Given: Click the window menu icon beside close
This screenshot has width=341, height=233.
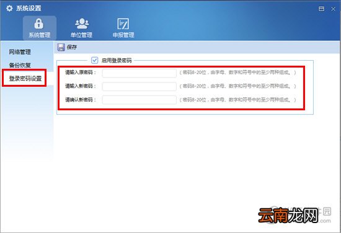Looking at the screenshot, I should click(321, 9).
